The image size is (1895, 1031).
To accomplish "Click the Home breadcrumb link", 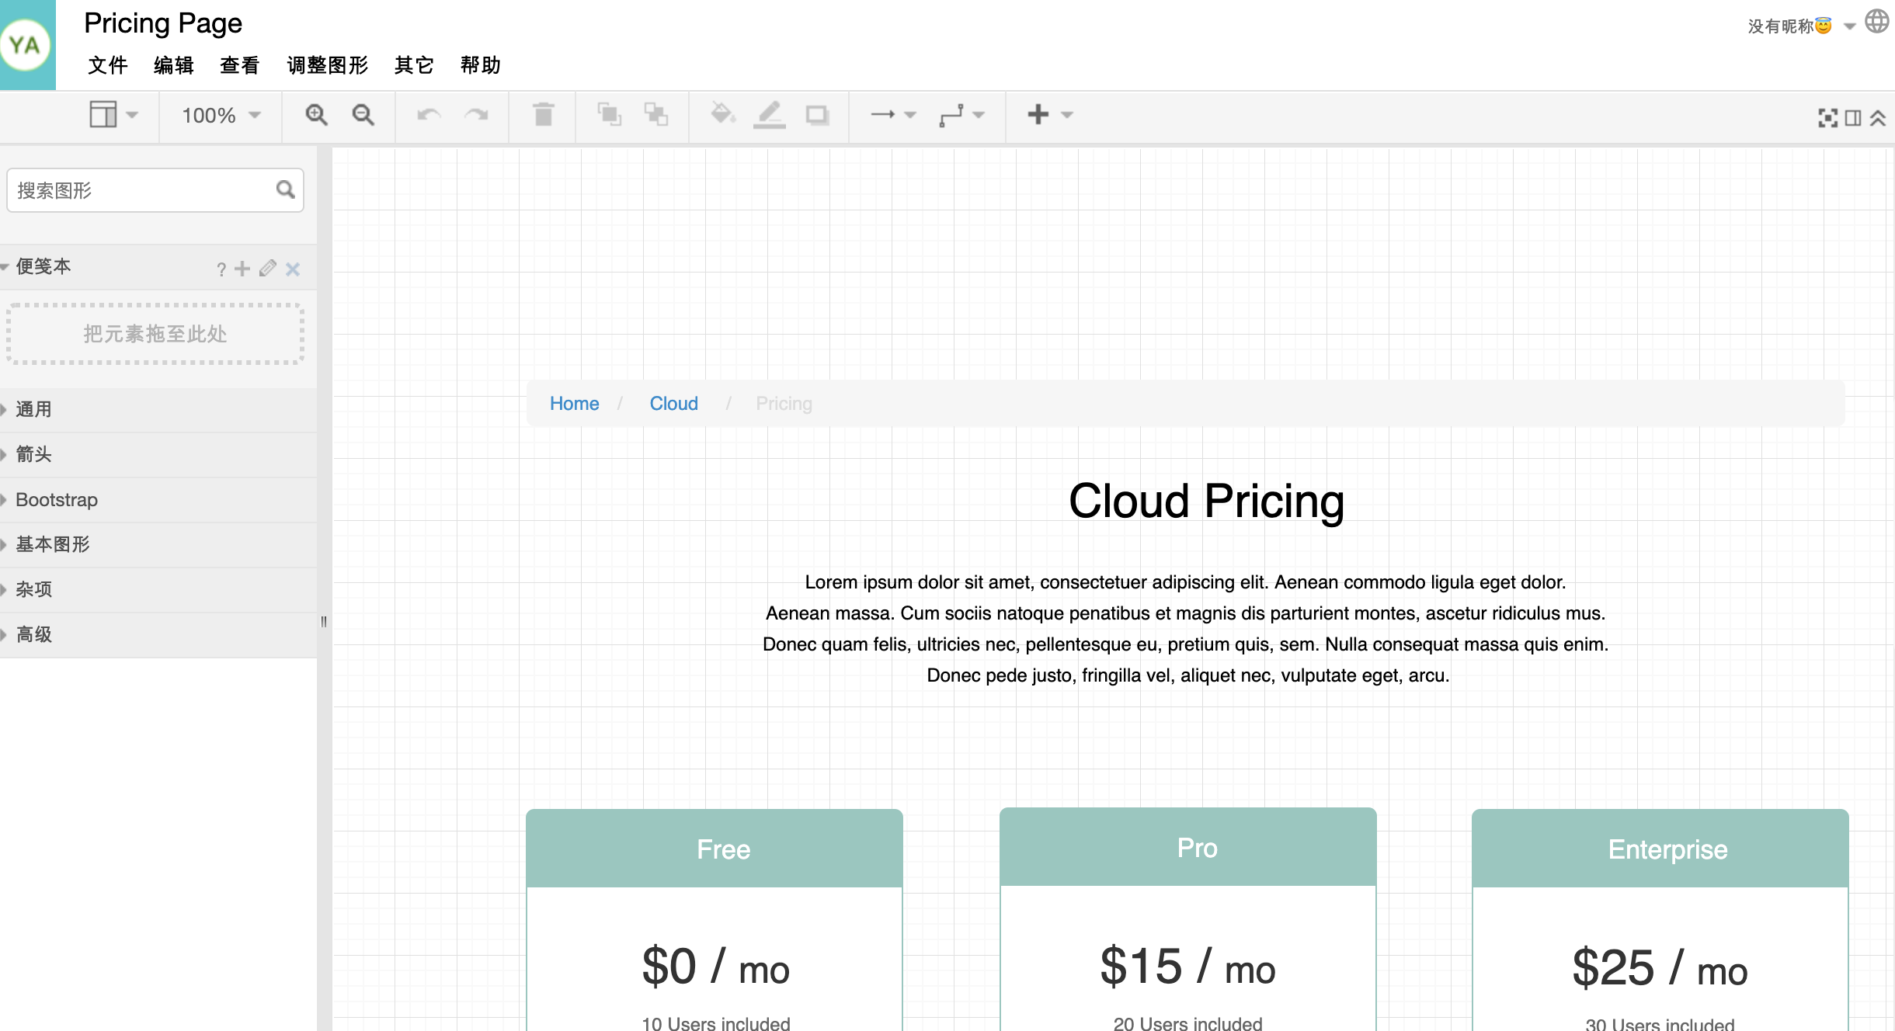I will point(573,404).
